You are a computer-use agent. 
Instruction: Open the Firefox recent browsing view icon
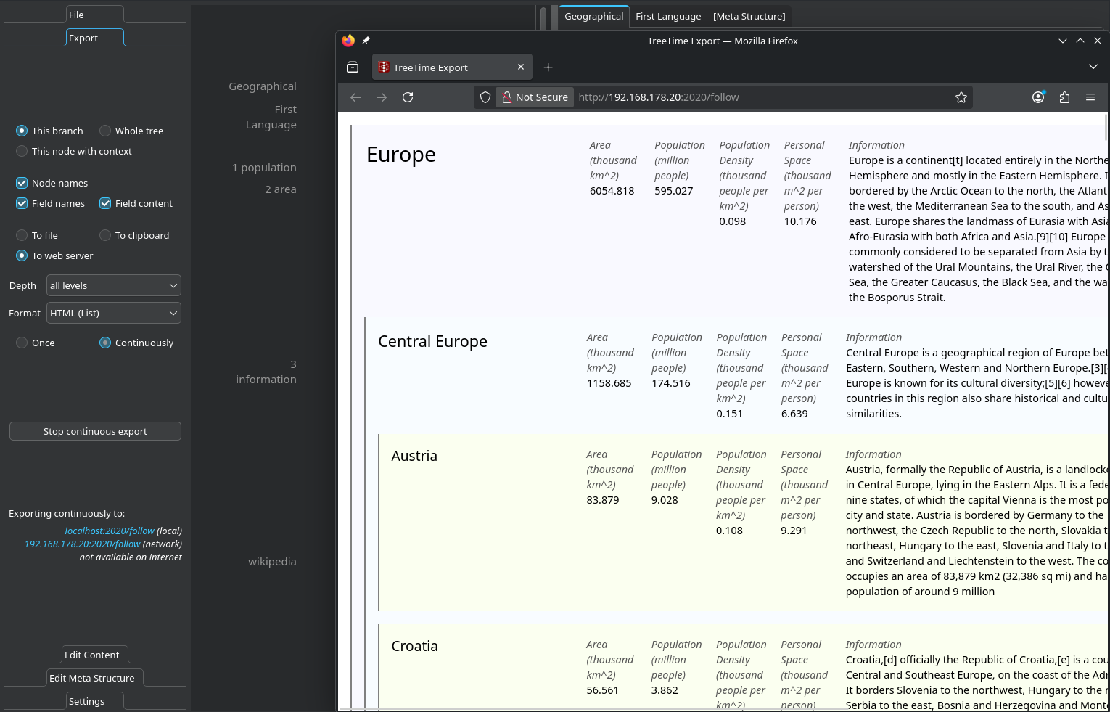[353, 67]
